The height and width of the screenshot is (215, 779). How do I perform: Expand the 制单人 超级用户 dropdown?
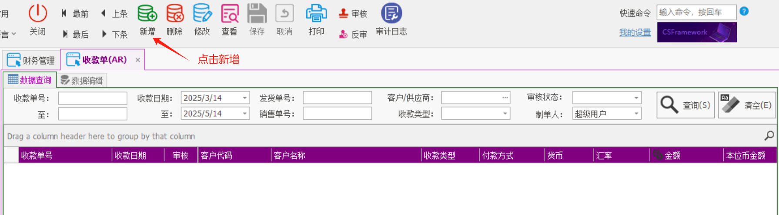coord(636,114)
